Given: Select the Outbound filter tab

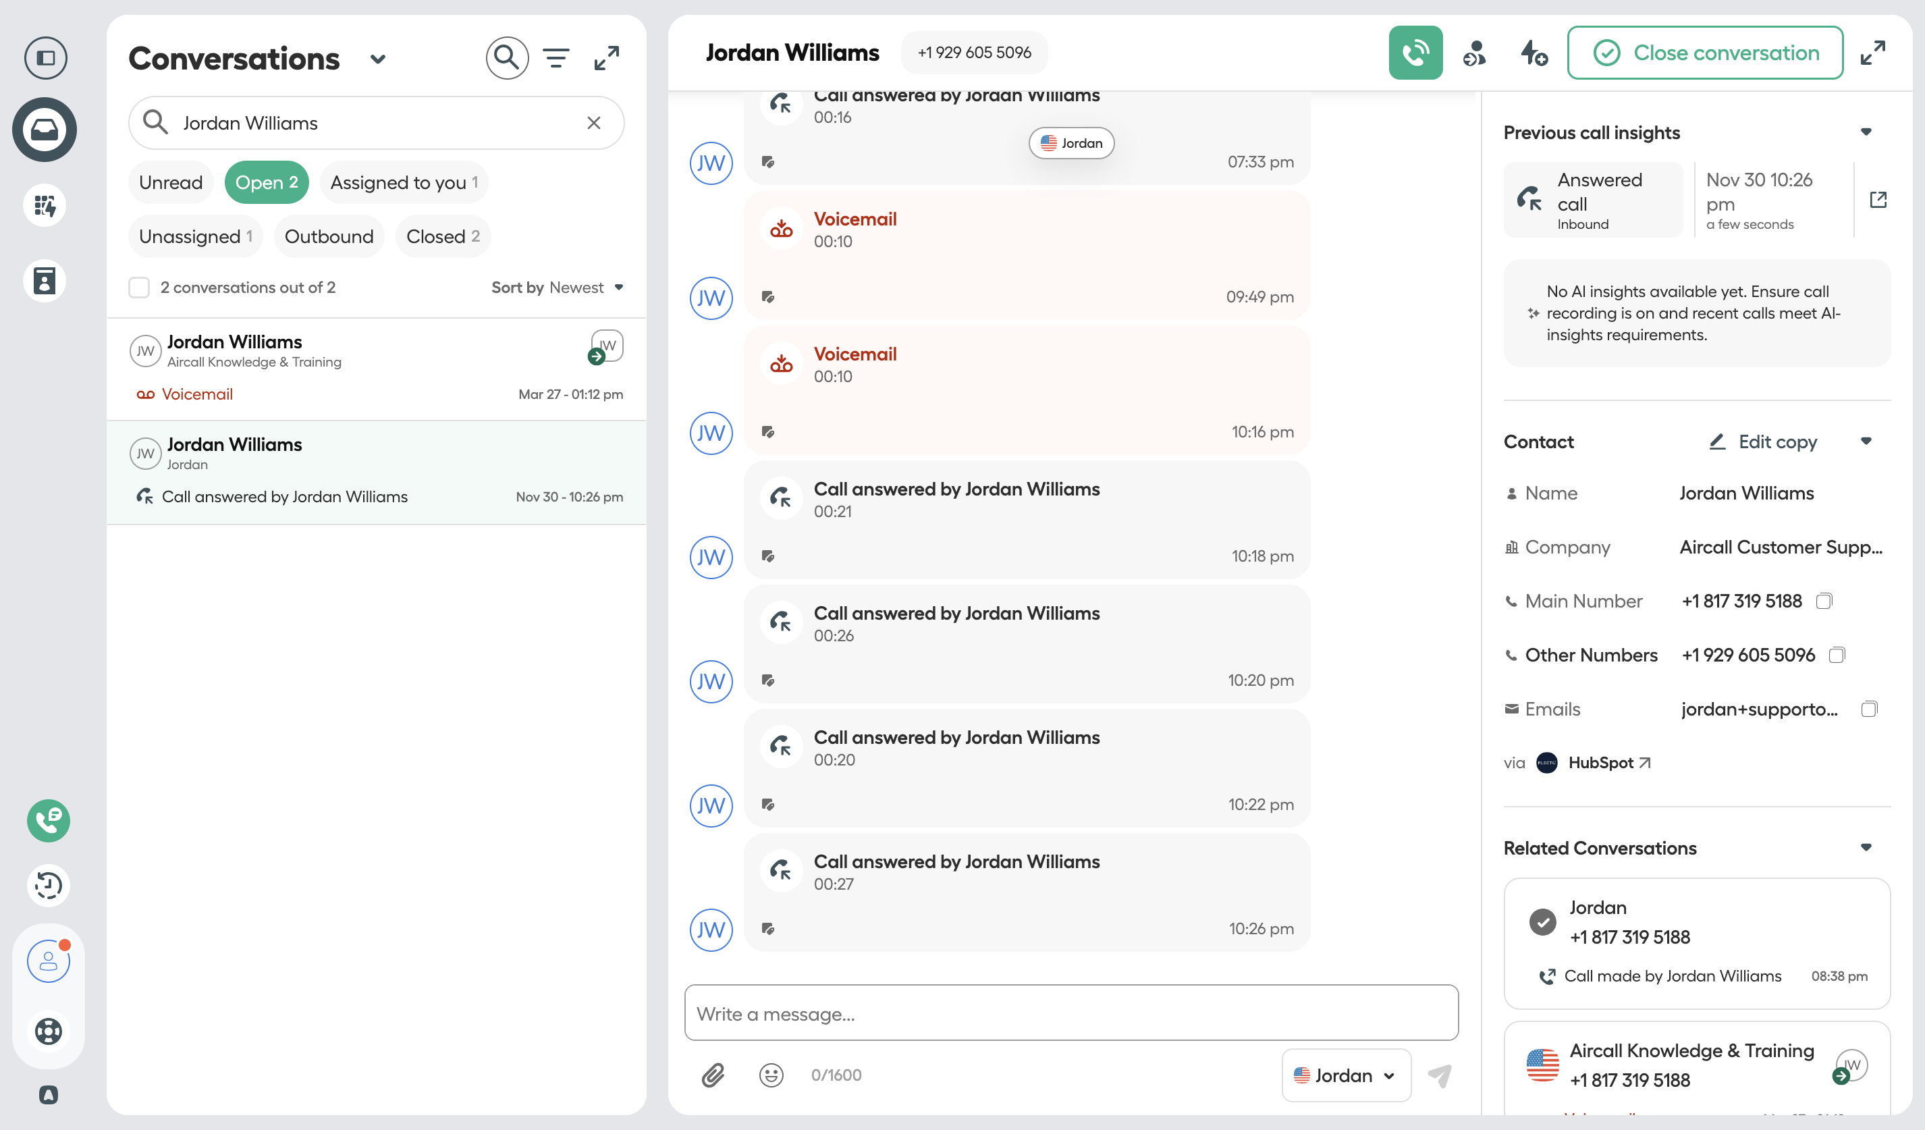Looking at the screenshot, I should pyautogui.click(x=329, y=237).
